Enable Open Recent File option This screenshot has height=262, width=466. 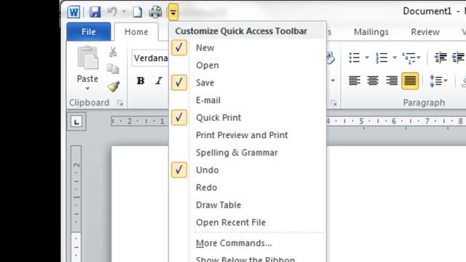coord(248,223)
